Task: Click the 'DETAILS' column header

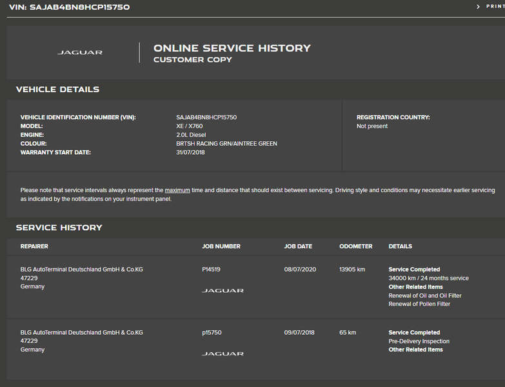Action: [401, 246]
